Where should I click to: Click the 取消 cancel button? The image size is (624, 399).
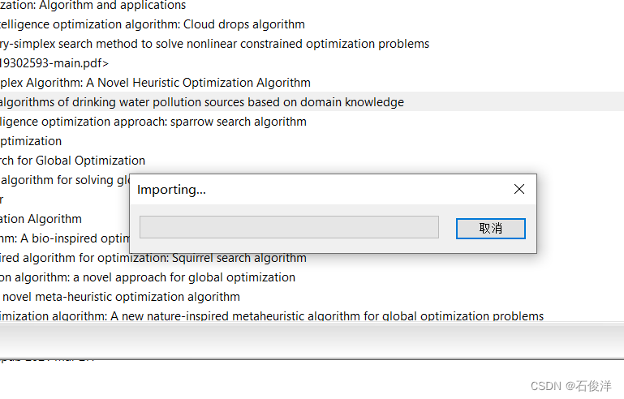pos(490,229)
